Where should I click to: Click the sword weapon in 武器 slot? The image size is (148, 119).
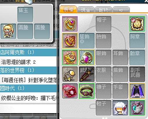click(x=87, y=74)
